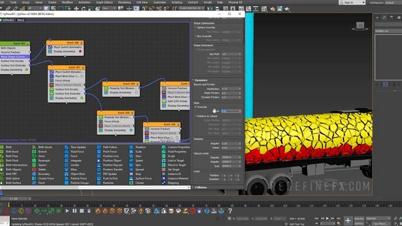Select the Birth Spline operator

(x=10, y=178)
